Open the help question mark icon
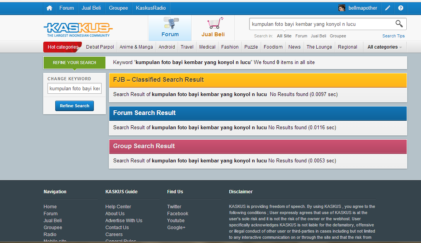 click(401, 8)
